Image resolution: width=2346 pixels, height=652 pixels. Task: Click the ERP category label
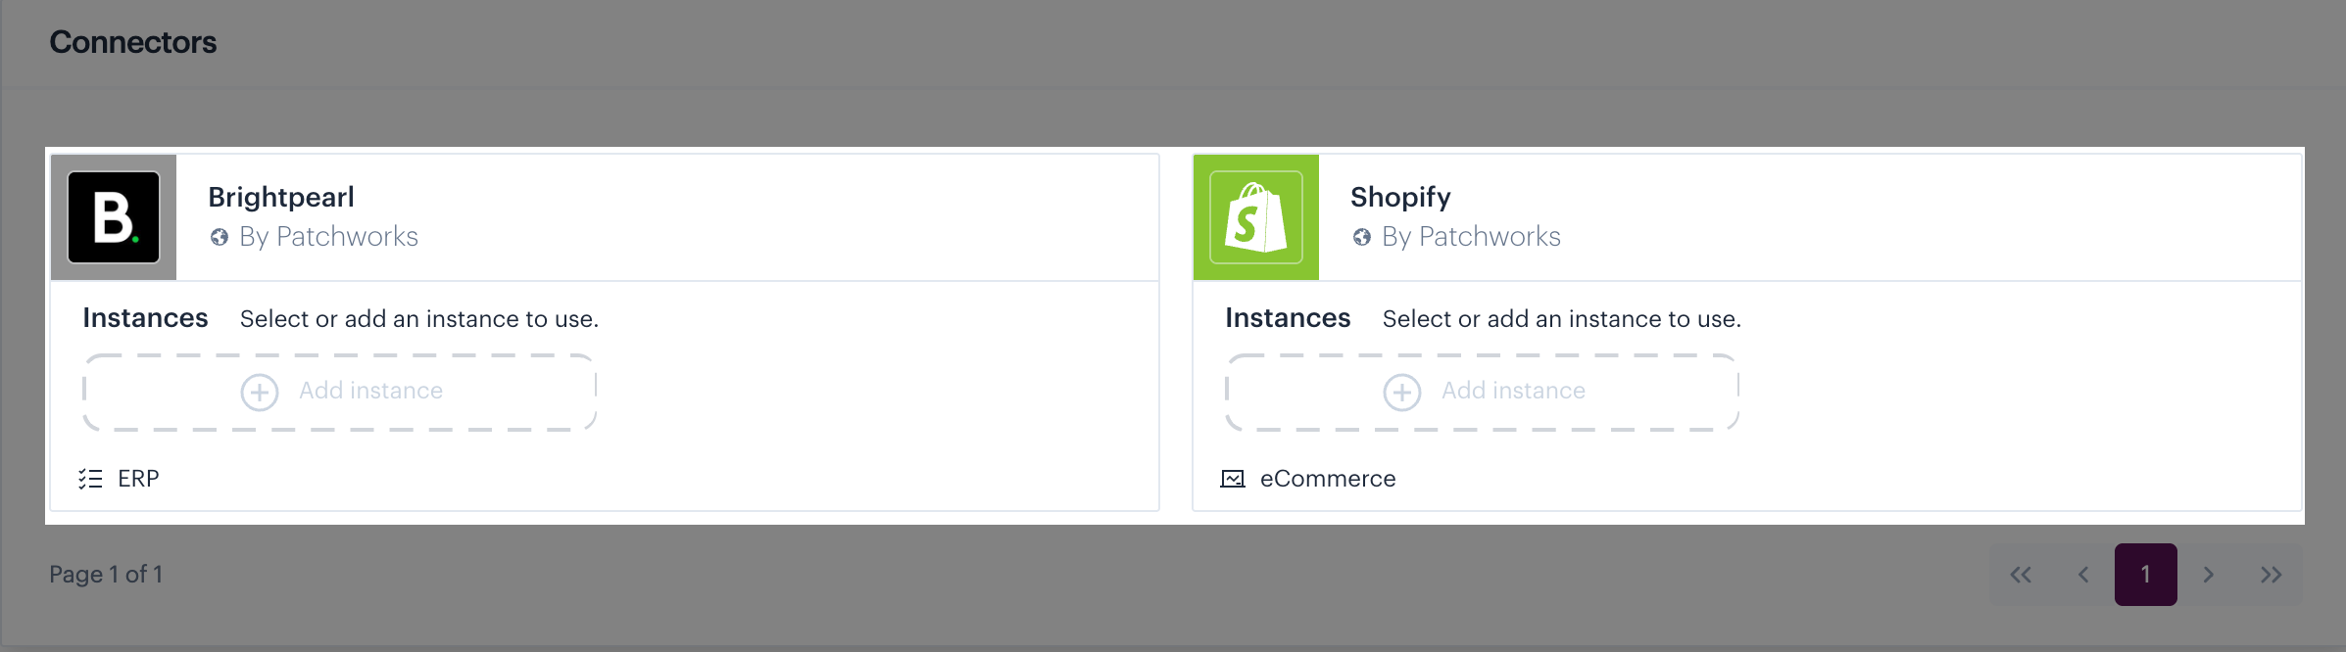[138, 479]
